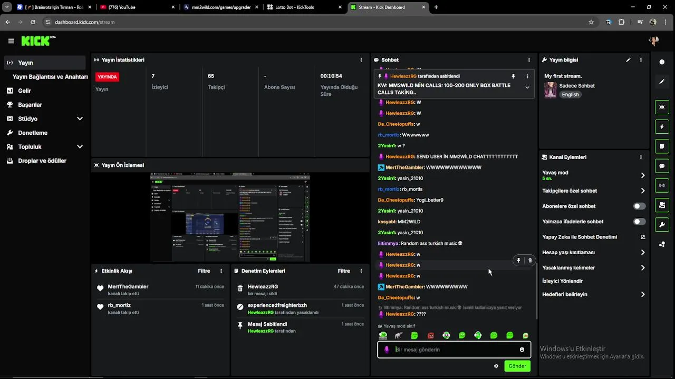
Task: Open Yapay Zeka ile Sohbet Denetimi link
Action: coord(594,237)
